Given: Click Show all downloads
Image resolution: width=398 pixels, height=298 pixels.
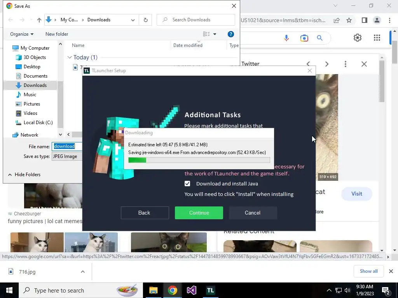Looking at the screenshot, I should tap(368, 271).
